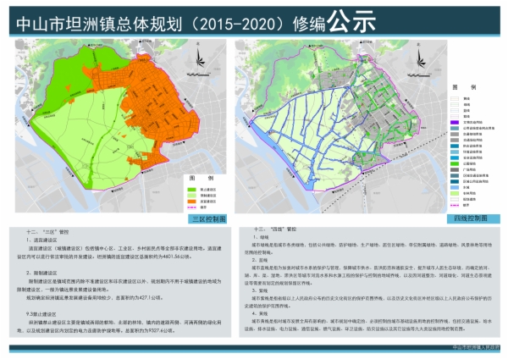Click the 四线控制图 caption label

click(473, 218)
